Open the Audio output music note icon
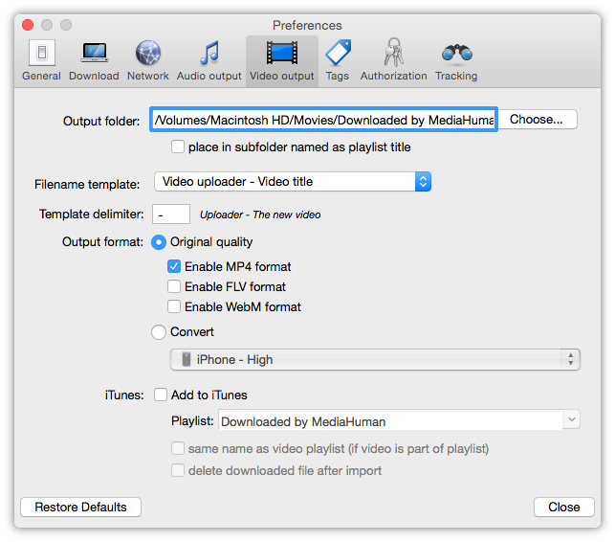This screenshot has width=615, height=542. [209, 53]
